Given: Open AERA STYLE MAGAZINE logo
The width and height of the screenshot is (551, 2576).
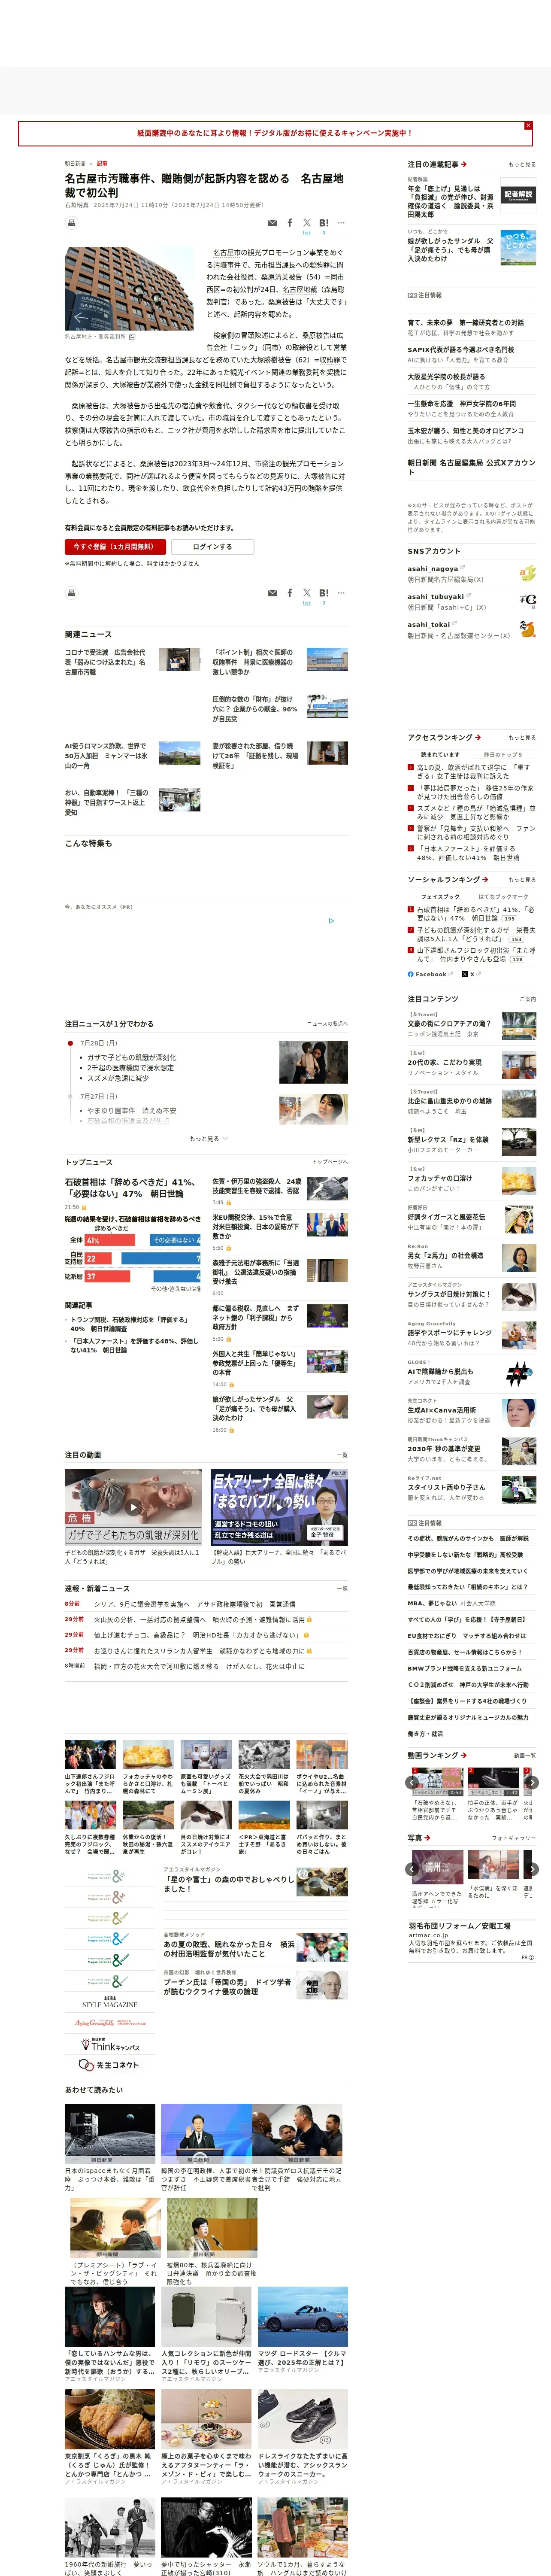Looking at the screenshot, I should 110,2002.
